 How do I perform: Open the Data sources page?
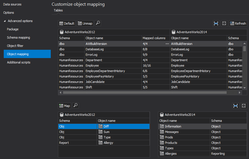click(x=12, y=4)
